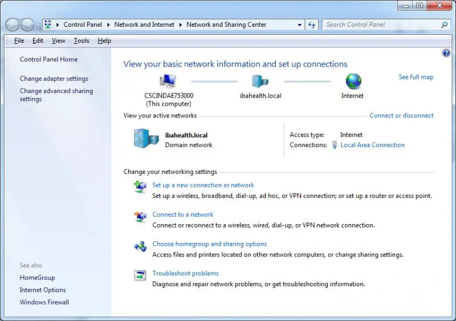Expand the arrow after Network and Internet
This screenshot has height=321, width=456.
tap(180, 25)
